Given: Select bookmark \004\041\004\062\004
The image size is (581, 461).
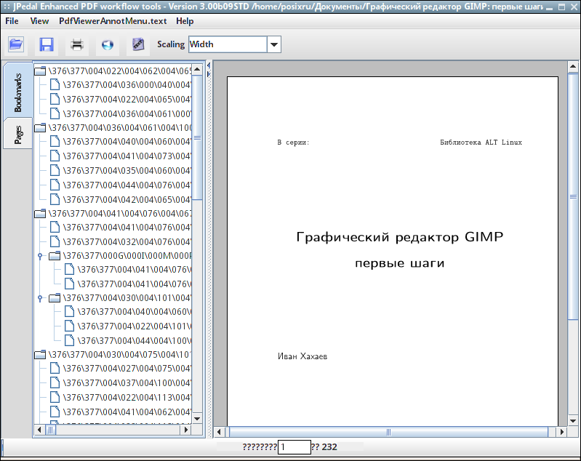Looking at the screenshot, I should point(127,412).
